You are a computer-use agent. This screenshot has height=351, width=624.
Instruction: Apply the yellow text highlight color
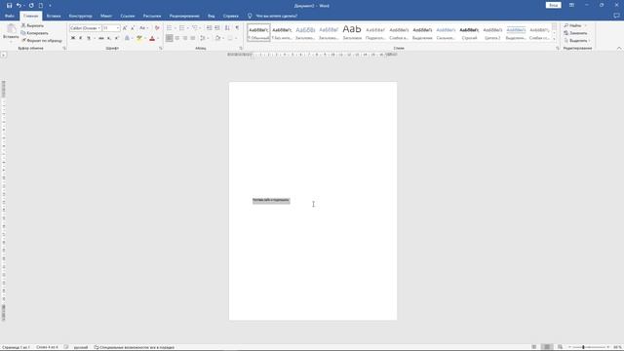pyautogui.click(x=139, y=38)
